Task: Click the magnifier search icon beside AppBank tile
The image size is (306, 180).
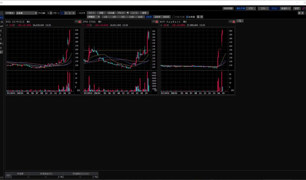Action: 240,21
